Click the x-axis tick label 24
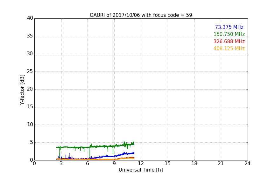275x183 pixels. tap(247, 164)
